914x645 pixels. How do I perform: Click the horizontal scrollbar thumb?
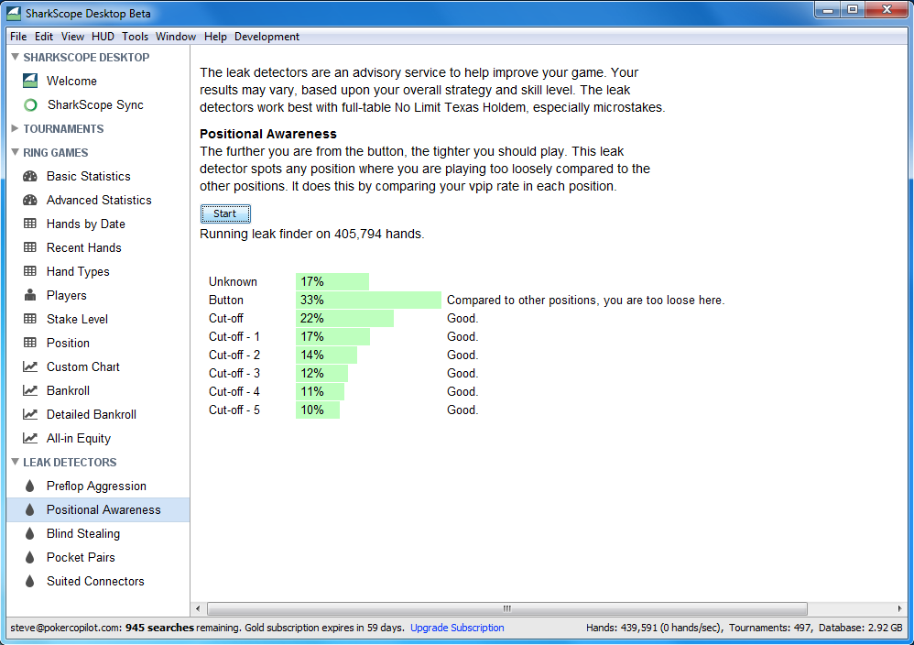(x=507, y=609)
